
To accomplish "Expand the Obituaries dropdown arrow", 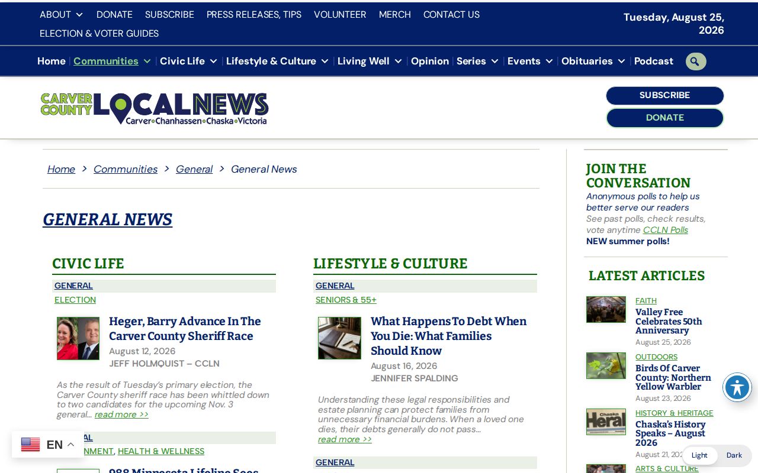I will tap(621, 61).
